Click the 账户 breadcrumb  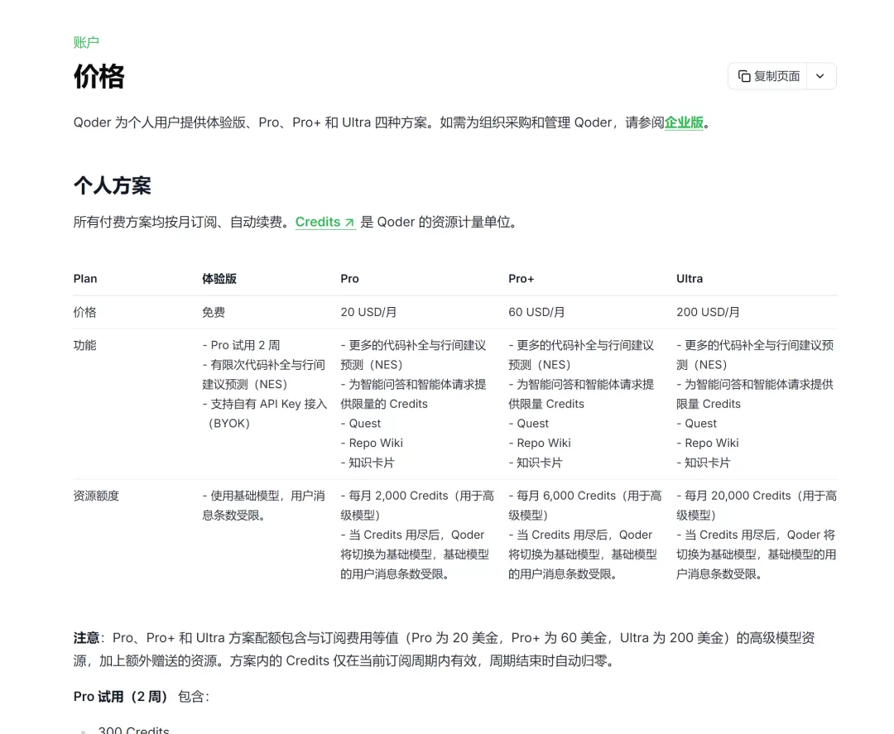point(86,42)
